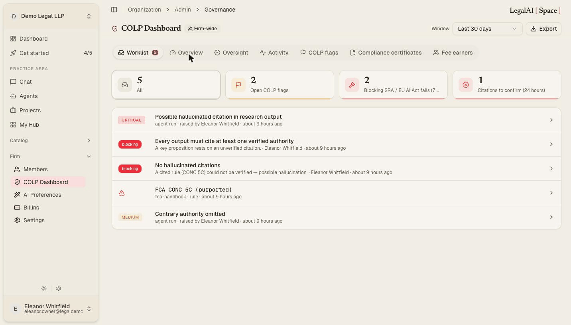The width and height of the screenshot is (571, 325).
Task: Expand the verified authority row chevron
Action: [551, 144]
